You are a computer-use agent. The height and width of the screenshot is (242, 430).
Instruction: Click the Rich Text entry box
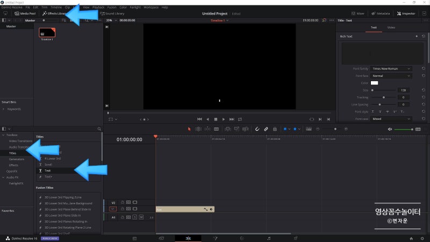pos(382,53)
